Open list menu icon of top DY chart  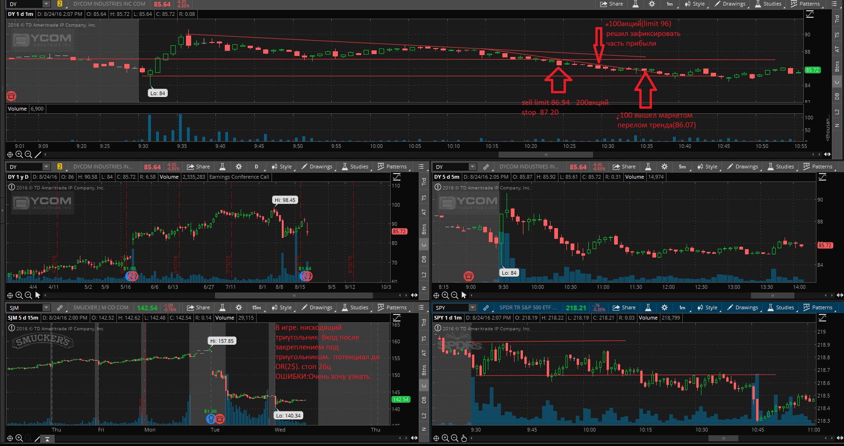[x=834, y=4]
